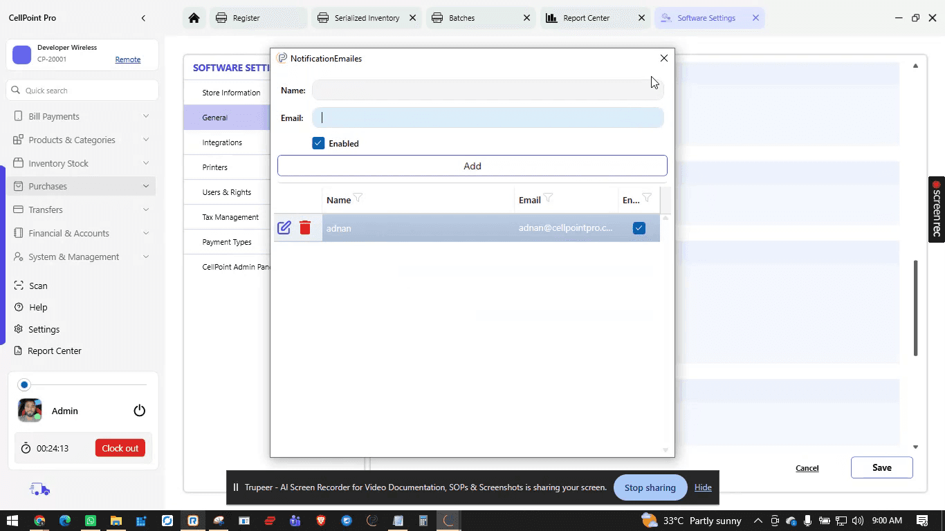
Task: Toggle the Enabled checkbox in the form
Action: click(x=318, y=143)
